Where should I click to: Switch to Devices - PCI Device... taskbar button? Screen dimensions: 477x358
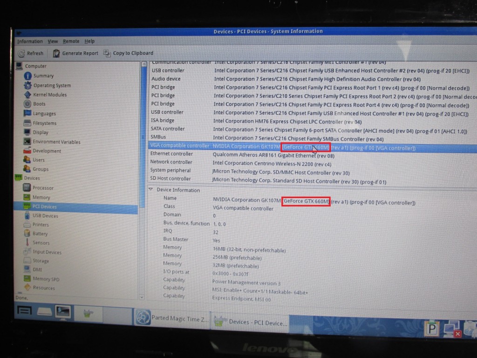[x=251, y=322]
